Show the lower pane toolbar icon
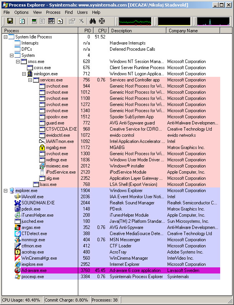Screen dimensions: 234x305 (x=51, y=21)
